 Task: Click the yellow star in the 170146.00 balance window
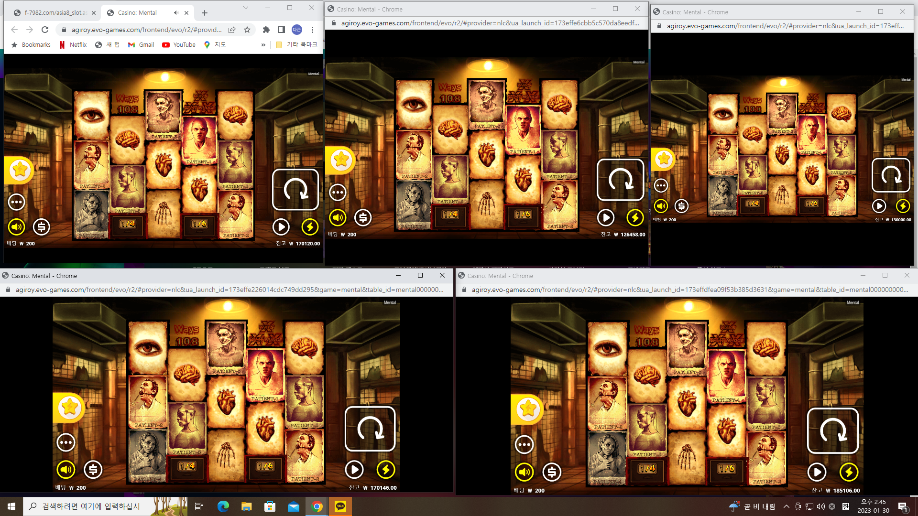click(x=70, y=408)
